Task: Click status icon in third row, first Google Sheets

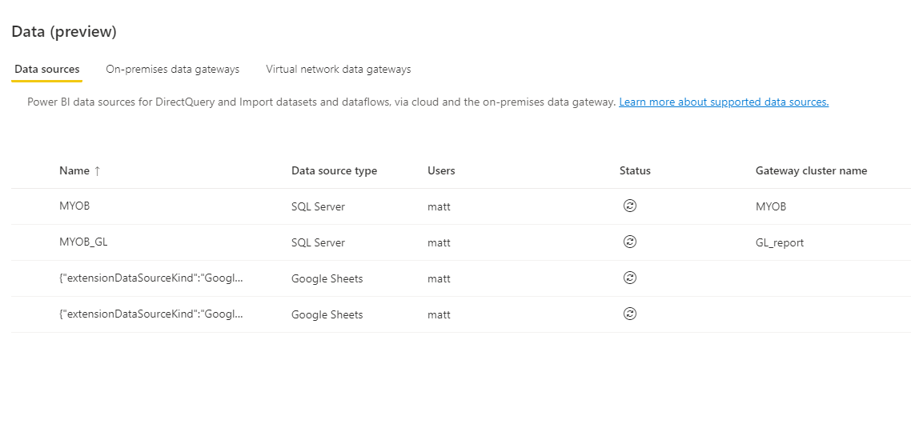Action: [x=630, y=278]
